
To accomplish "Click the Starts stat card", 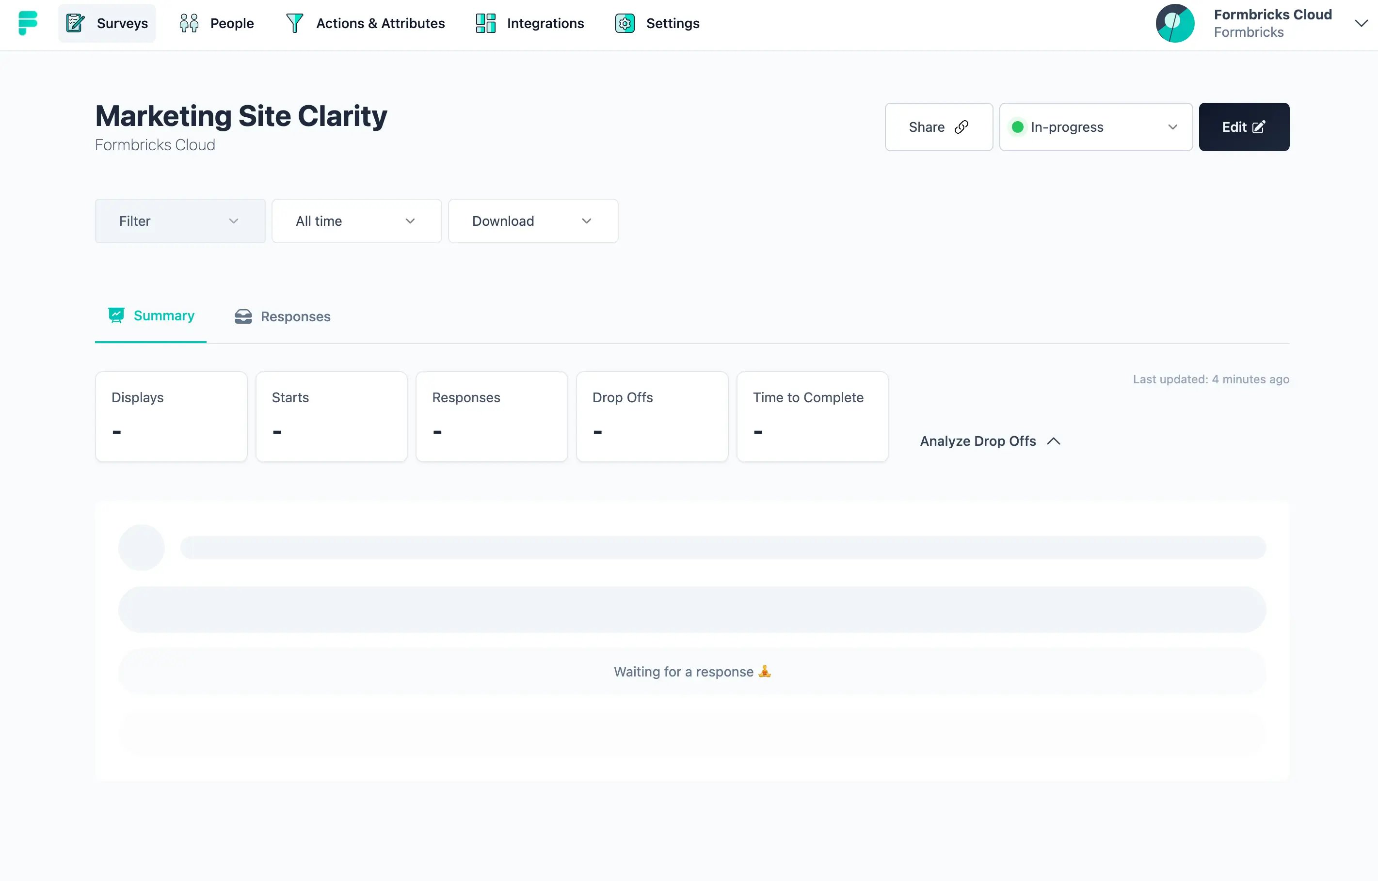I will coord(331,416).
